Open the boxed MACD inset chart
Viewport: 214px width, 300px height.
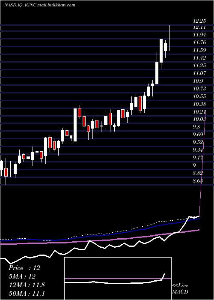118,279
